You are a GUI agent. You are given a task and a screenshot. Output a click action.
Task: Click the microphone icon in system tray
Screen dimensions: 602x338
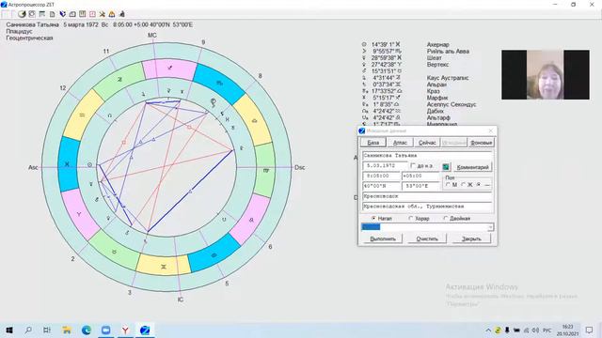pos(507,330)
